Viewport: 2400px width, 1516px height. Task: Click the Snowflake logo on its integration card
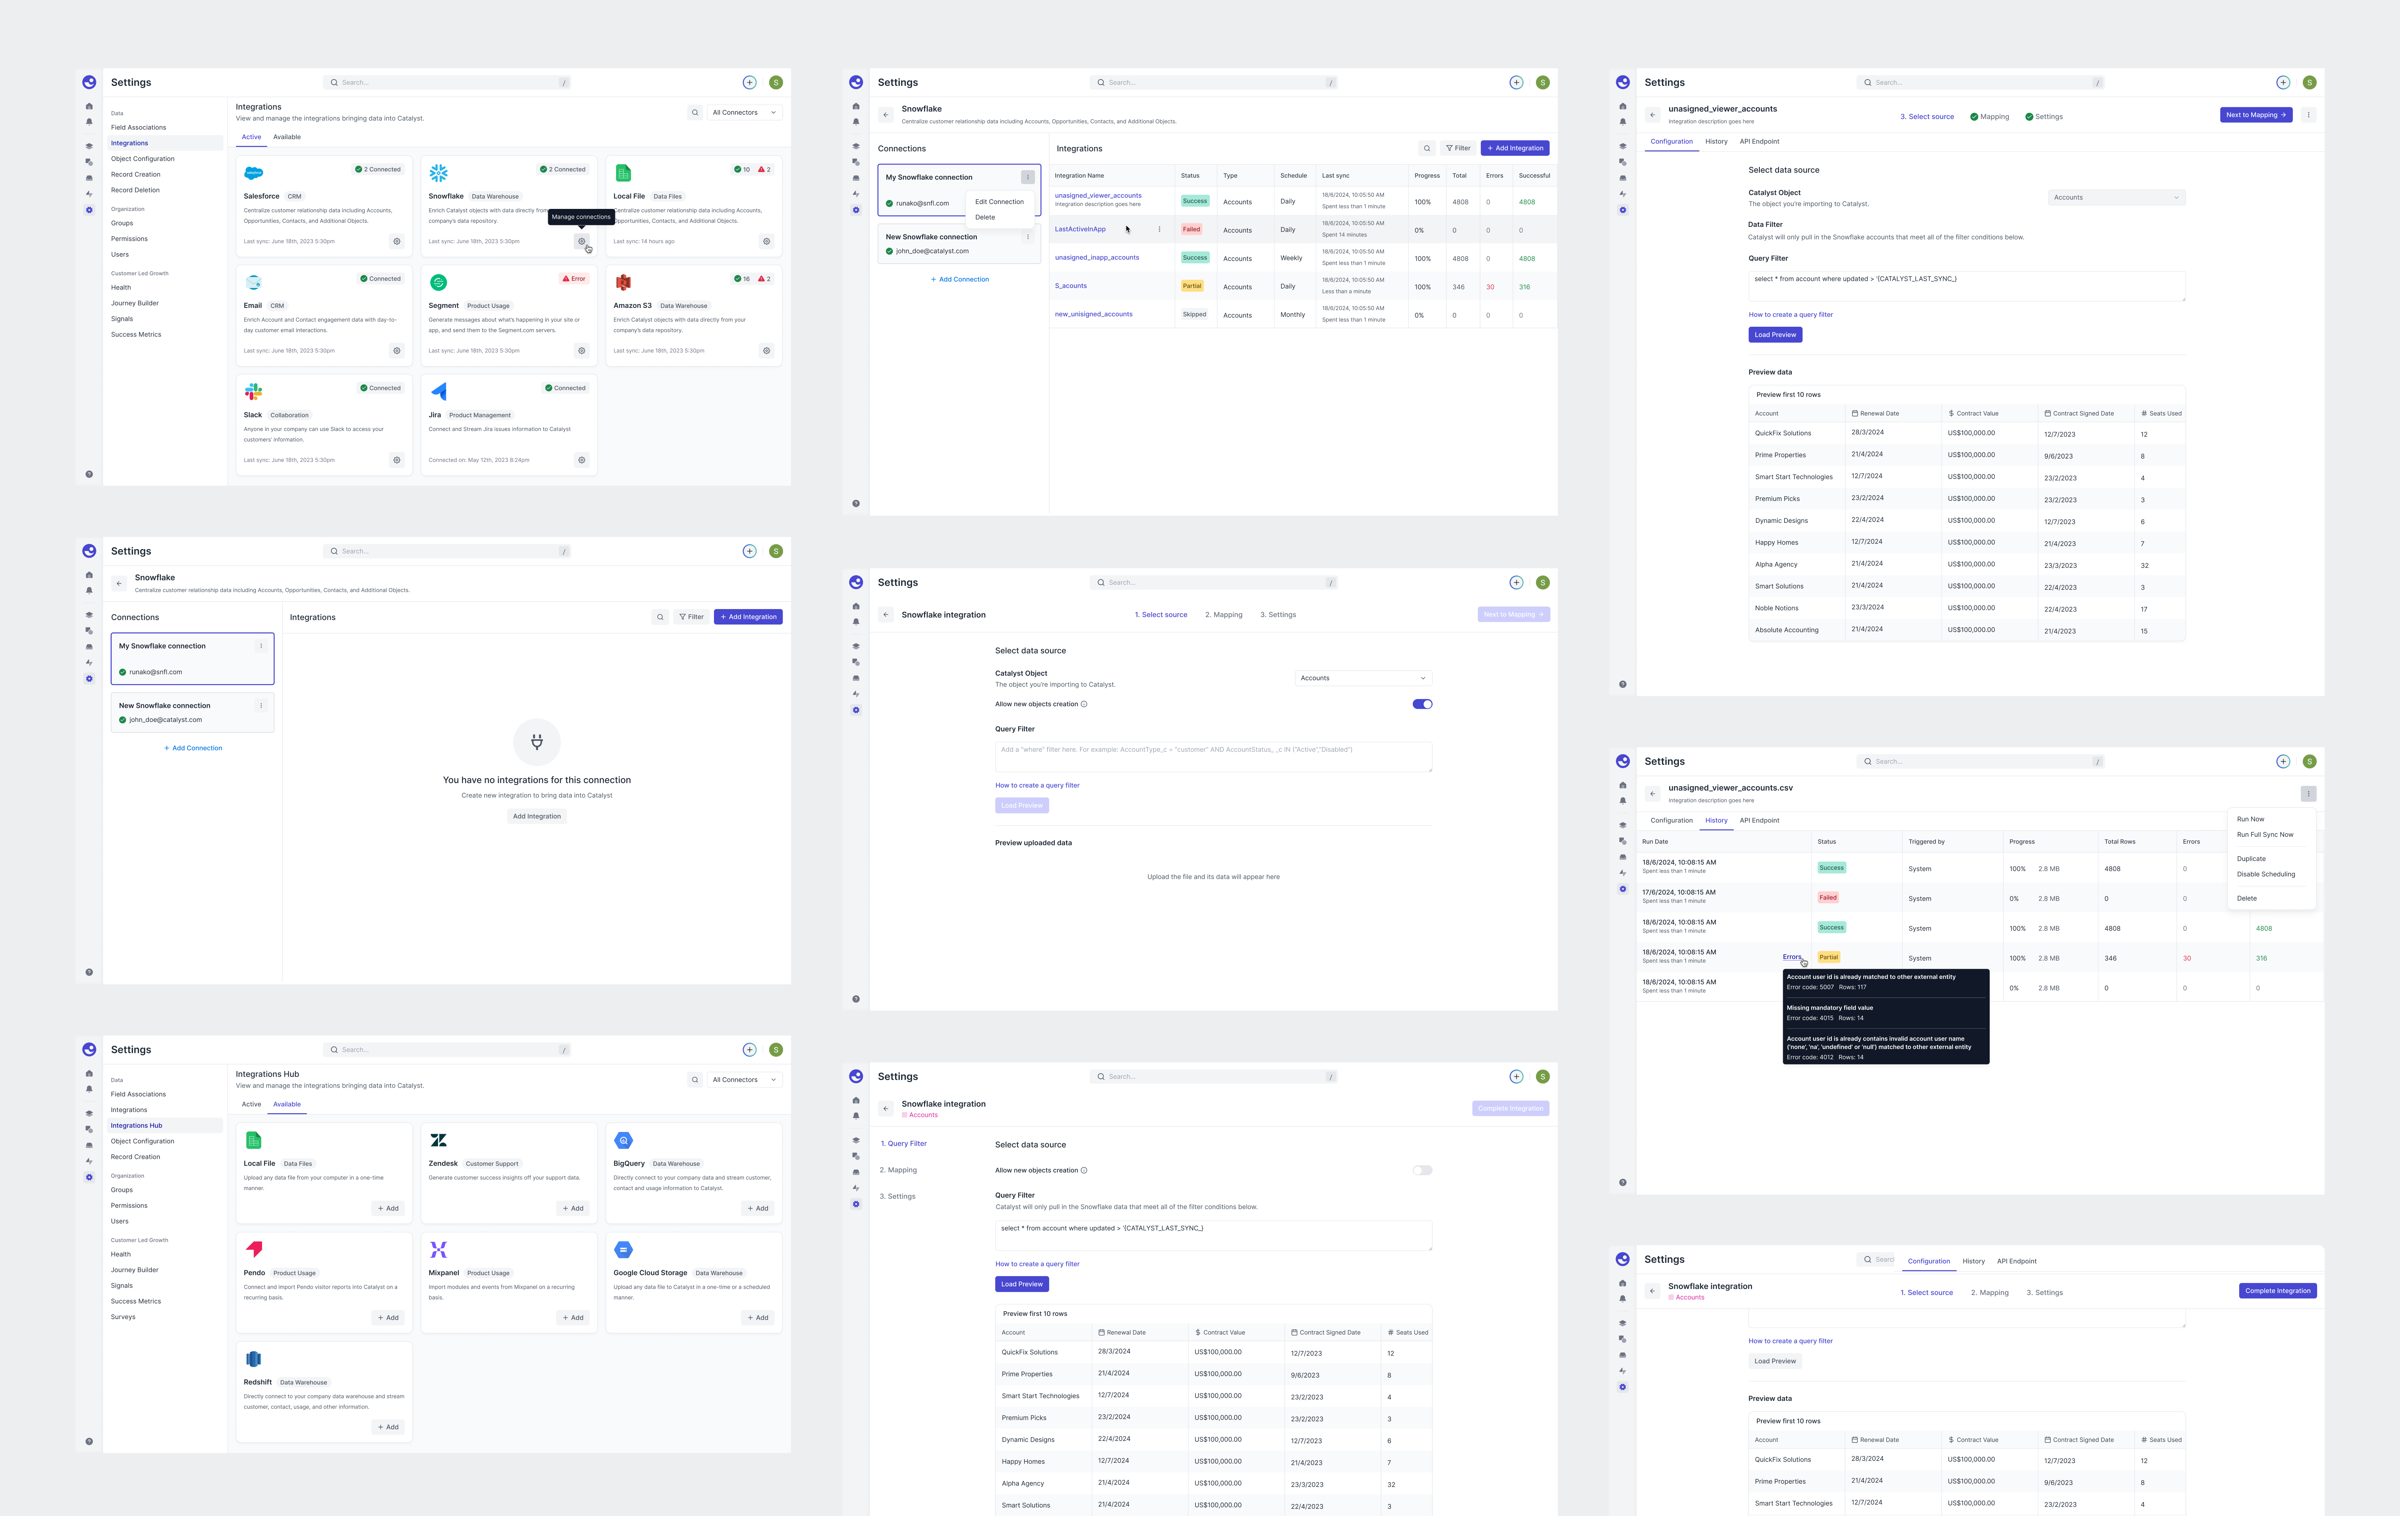point(438,173)
